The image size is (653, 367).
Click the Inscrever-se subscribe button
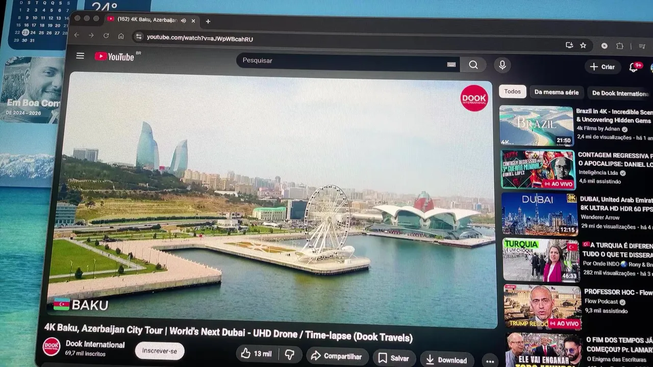coord(159,351)
